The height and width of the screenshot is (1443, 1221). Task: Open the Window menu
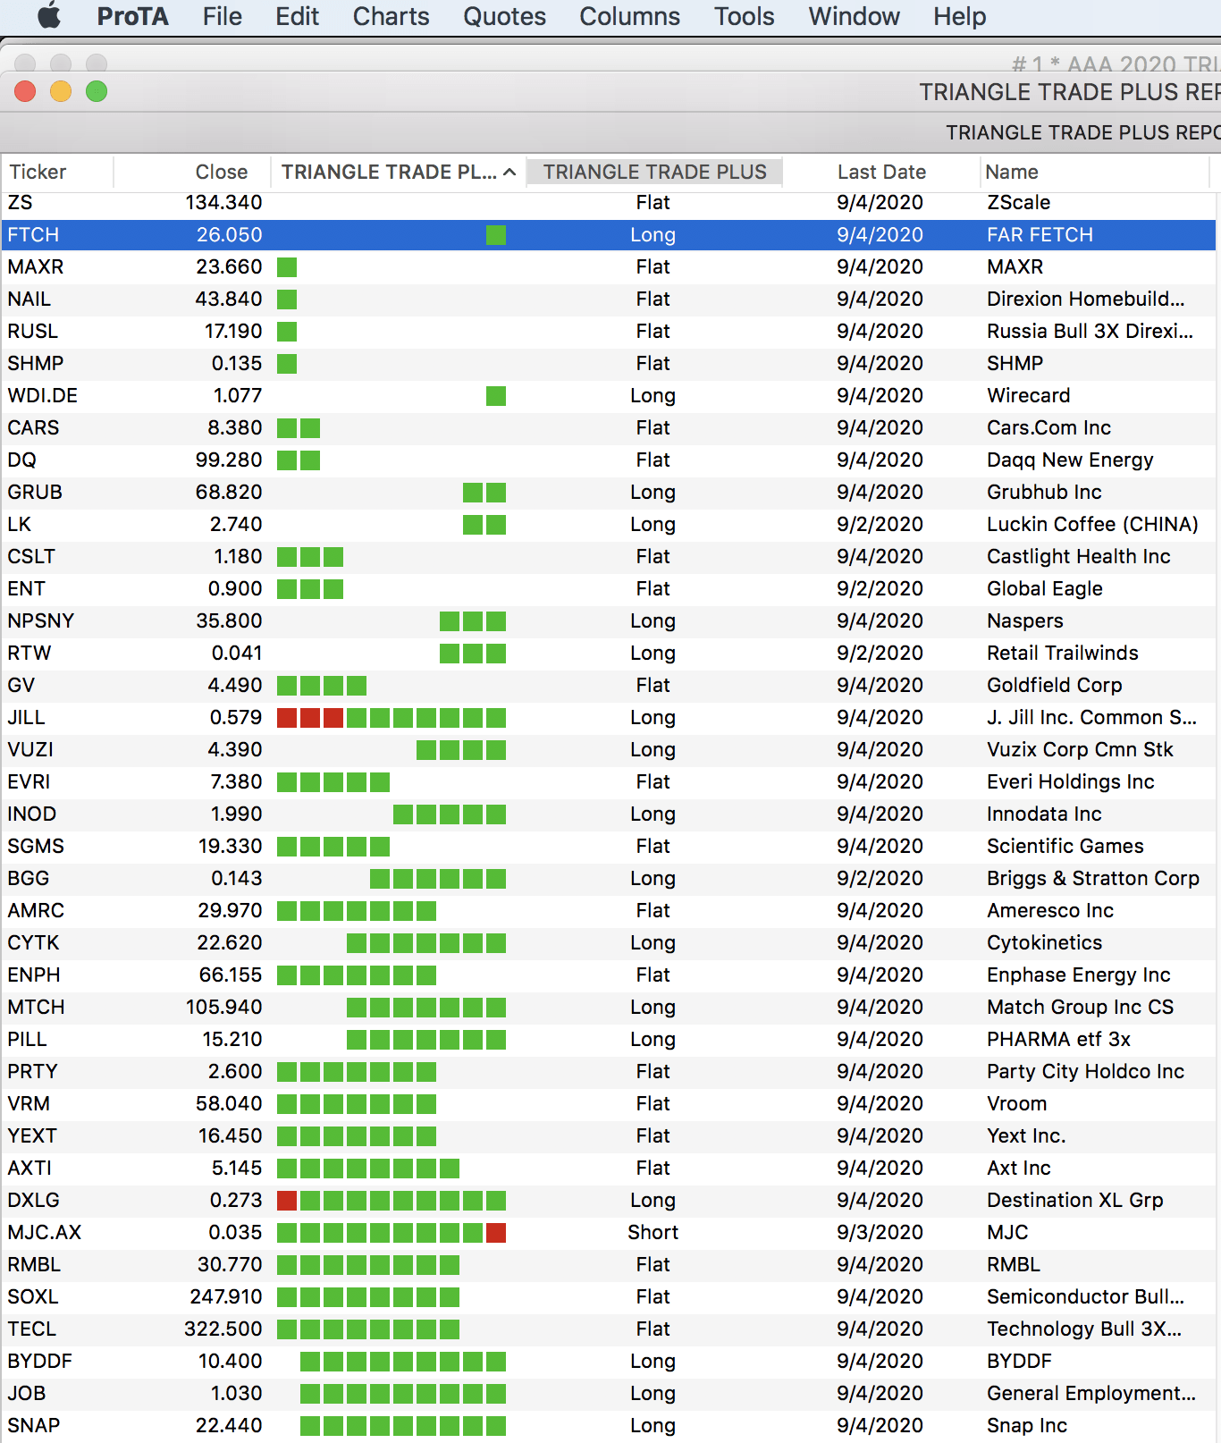854,16
